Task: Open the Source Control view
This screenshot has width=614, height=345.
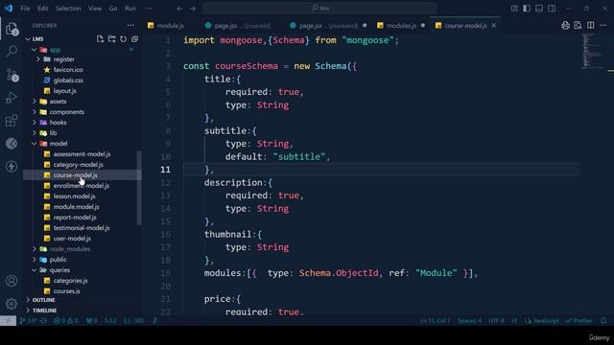Action: (12, 75)
